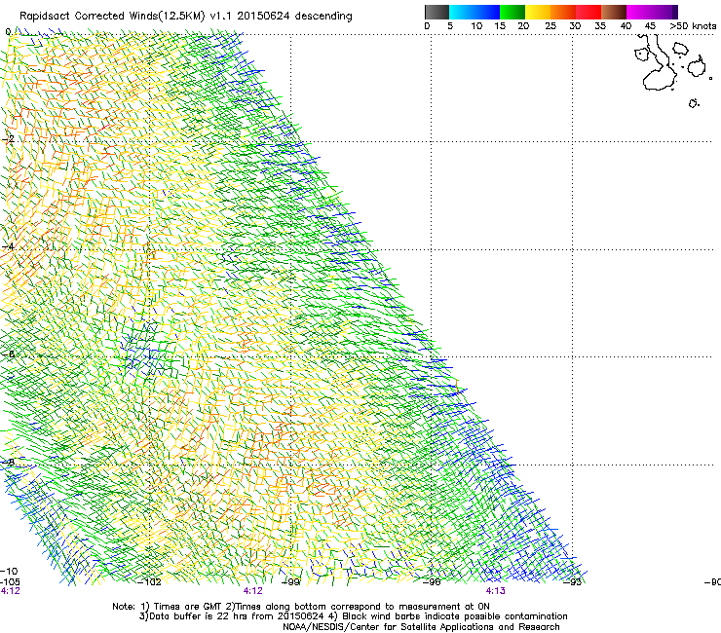The image size is (721, 633).
Task: Pick the cyan-blue 5-15 knots legend segment
Action: click(474, 12)
